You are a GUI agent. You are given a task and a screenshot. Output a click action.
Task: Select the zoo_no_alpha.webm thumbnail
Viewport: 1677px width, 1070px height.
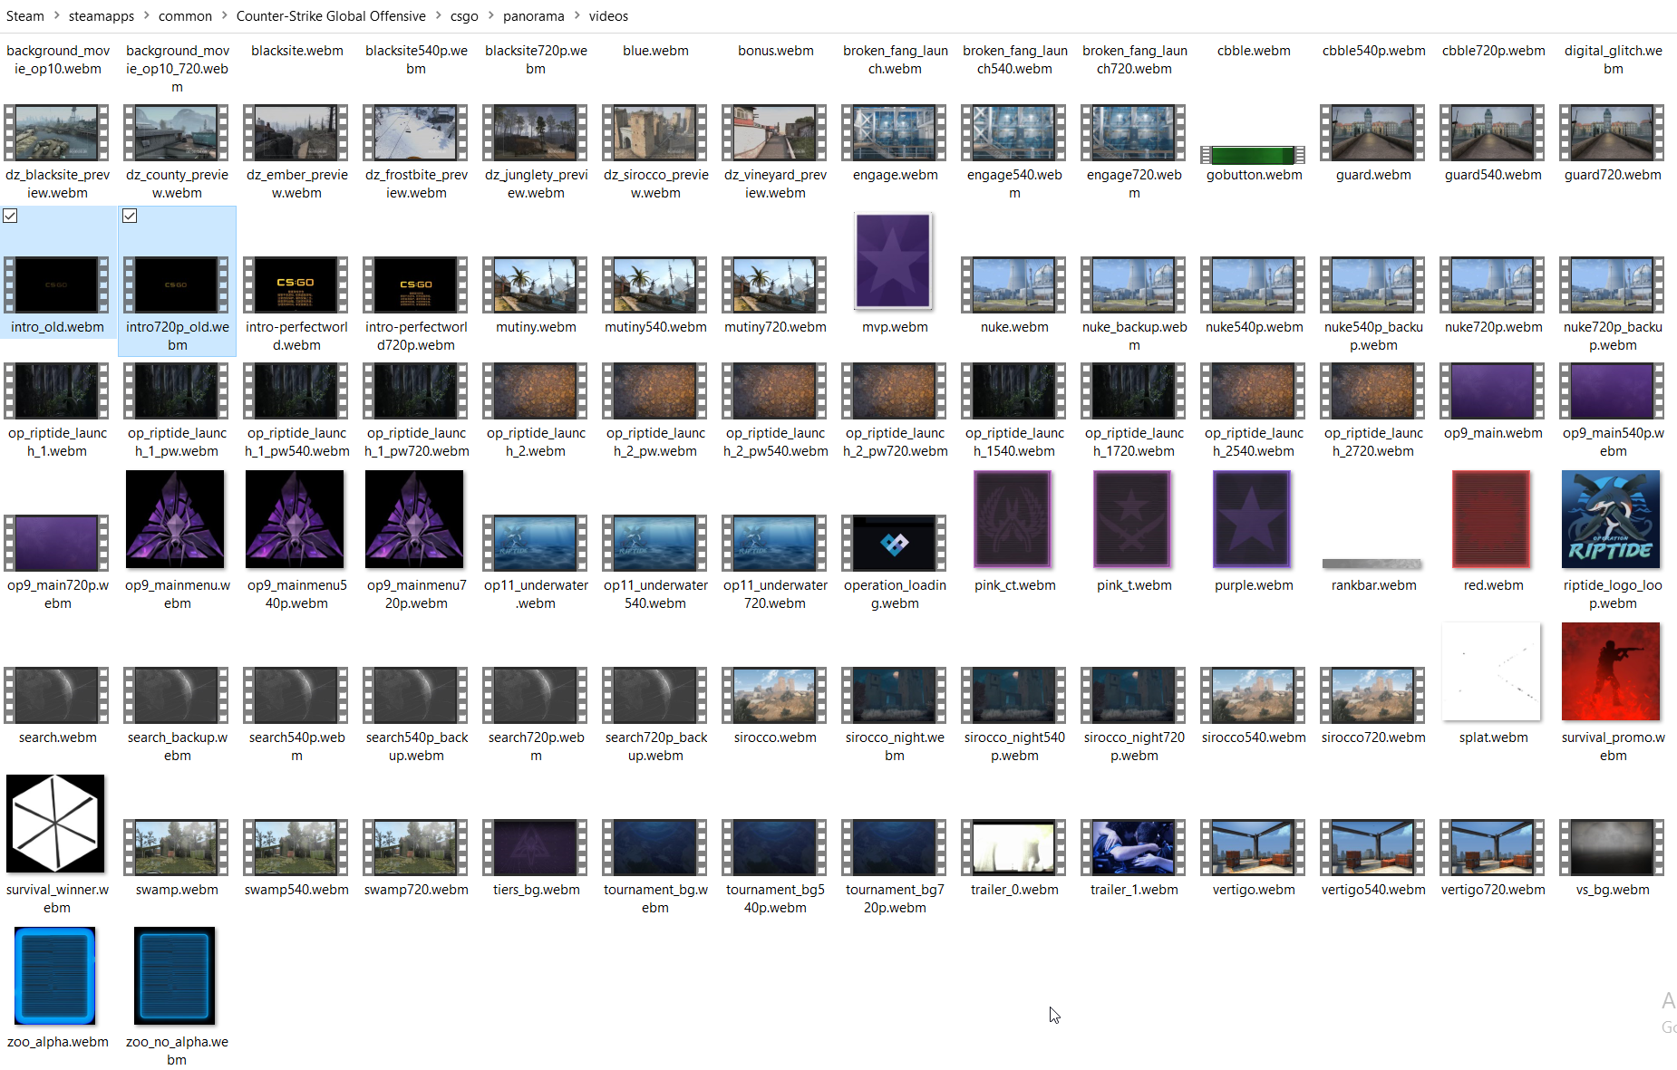[x=175, y=976]
